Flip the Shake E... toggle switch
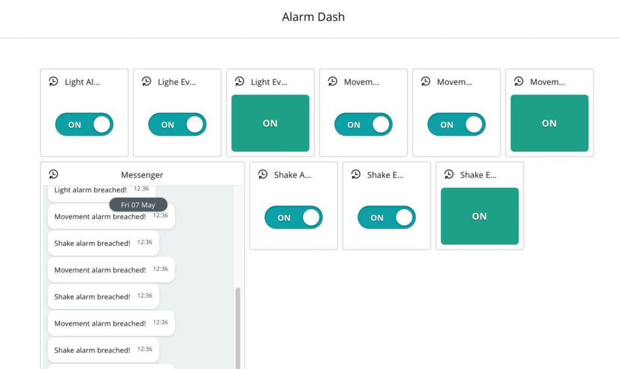 387,217
